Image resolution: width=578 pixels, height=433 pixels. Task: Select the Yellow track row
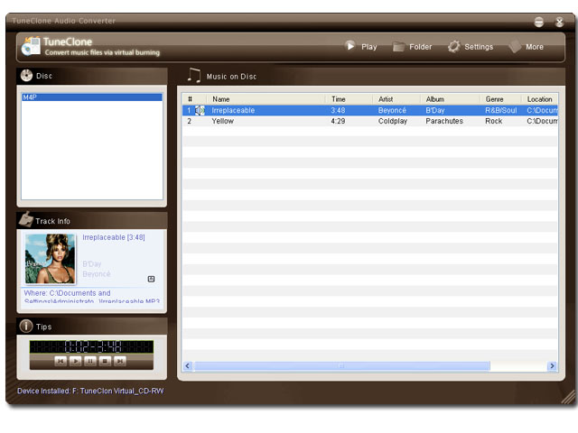[x=370, y=121]
